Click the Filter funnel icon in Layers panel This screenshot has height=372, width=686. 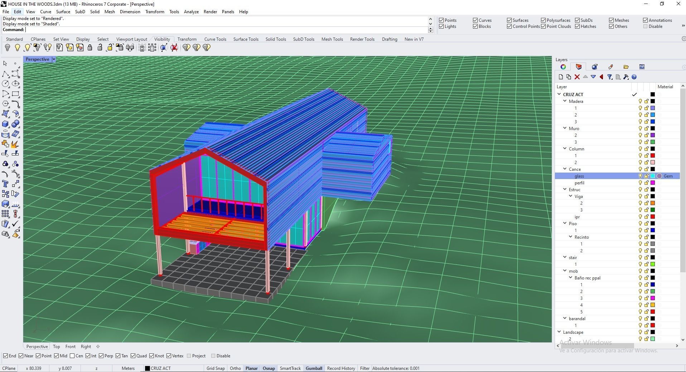click(x=610, y=77)
